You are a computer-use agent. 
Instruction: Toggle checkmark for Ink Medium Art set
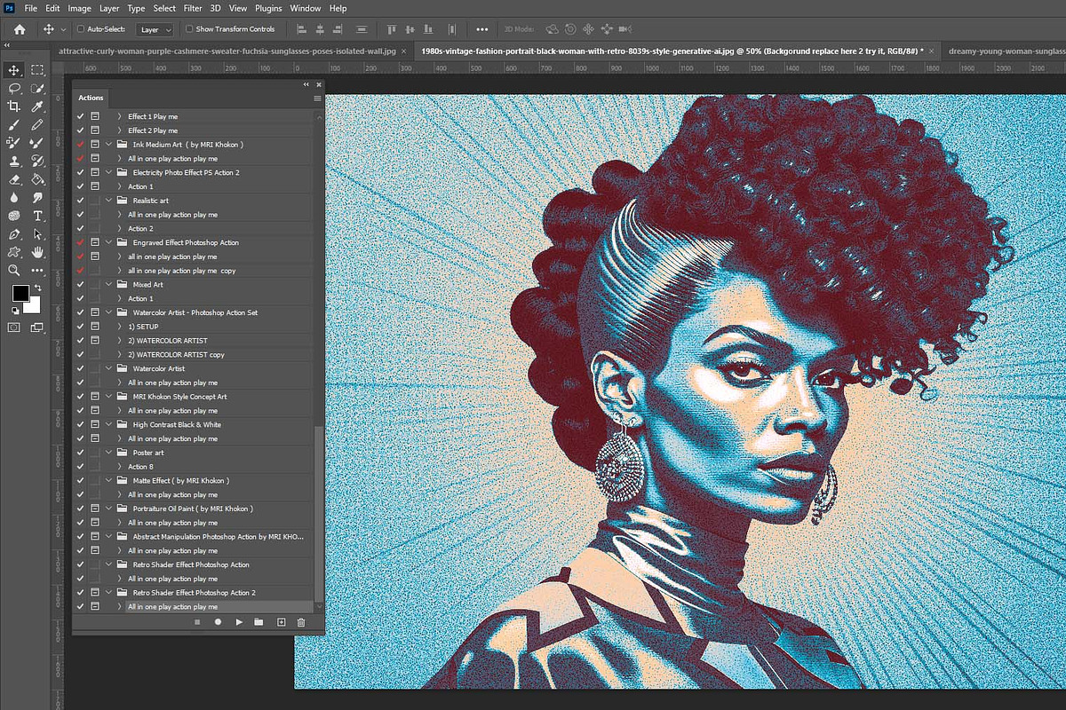pos(81,144)
